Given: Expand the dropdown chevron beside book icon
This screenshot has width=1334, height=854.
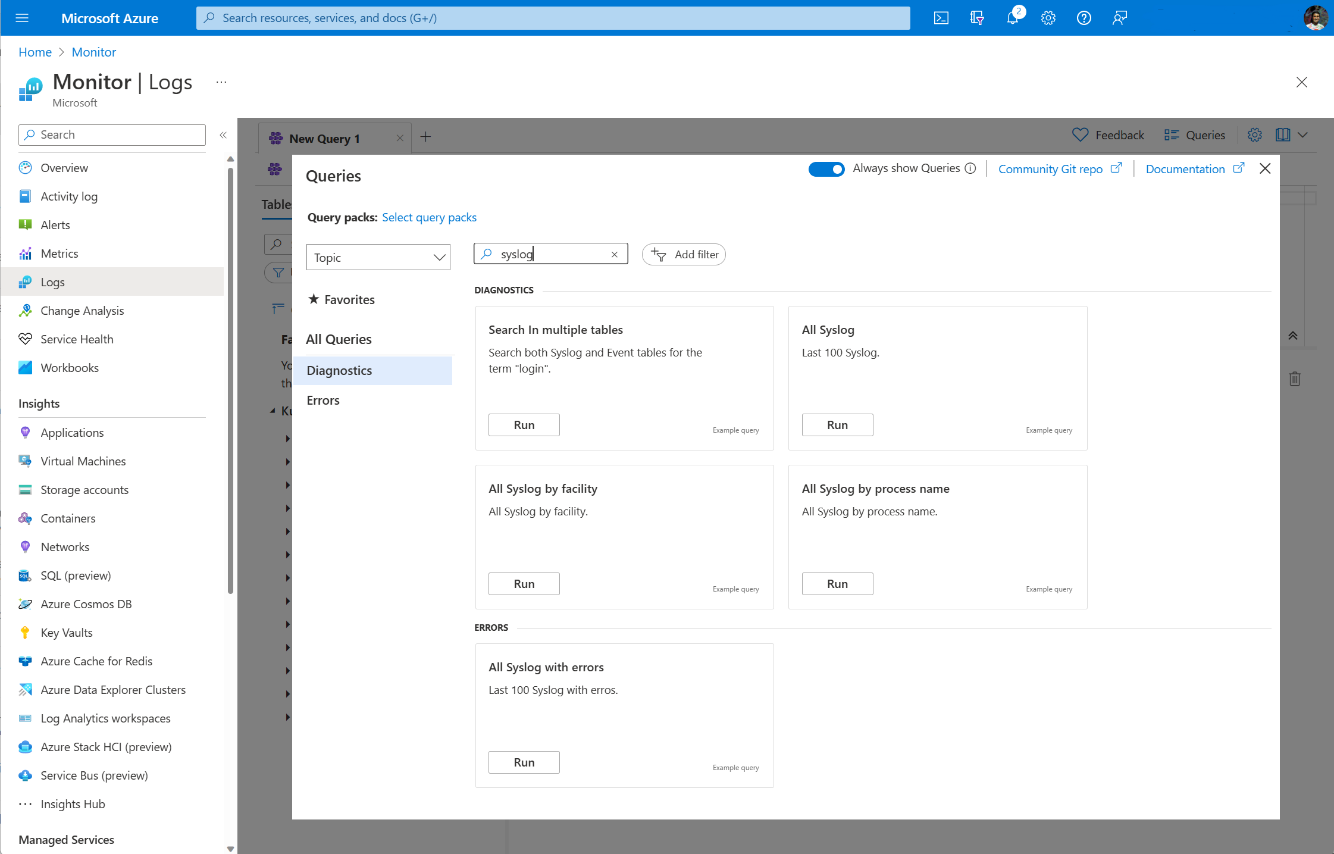Looking at the screenshot, I should point(1302,135).
